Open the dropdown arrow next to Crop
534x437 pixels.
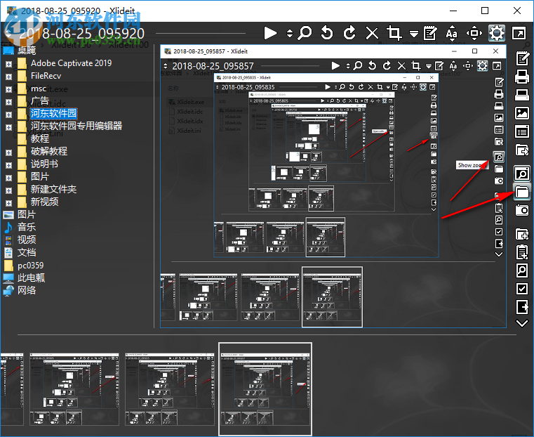pyautogui.click(x=414, y=34)
